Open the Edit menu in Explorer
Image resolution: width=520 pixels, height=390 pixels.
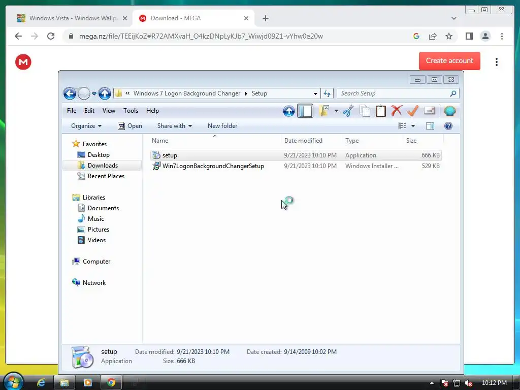pyautogui.click(x=89, y=111)
